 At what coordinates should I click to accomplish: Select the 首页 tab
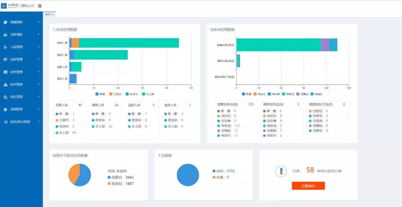coord(49,15)
